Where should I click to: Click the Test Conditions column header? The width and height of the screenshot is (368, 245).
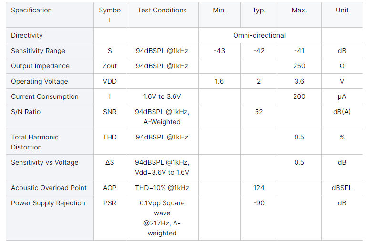162,10
